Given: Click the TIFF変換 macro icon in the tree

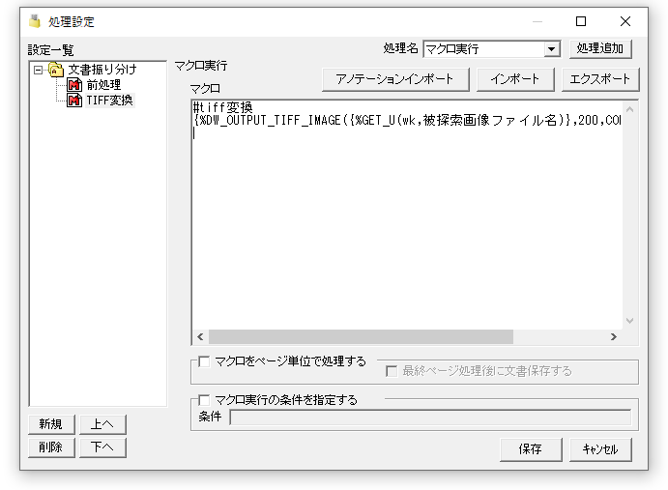Looking at the screenshot, I should tap(74, 101).
